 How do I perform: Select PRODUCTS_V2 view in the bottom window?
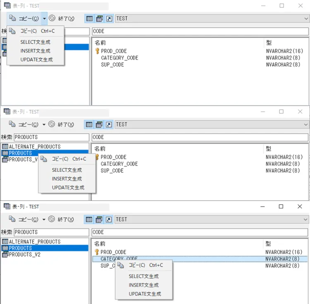25,254
